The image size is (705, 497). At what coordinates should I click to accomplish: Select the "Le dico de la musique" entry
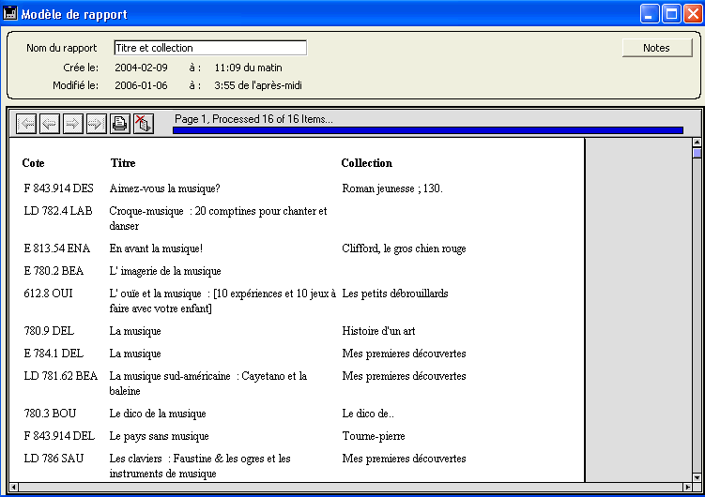click(x=157, y=414)
